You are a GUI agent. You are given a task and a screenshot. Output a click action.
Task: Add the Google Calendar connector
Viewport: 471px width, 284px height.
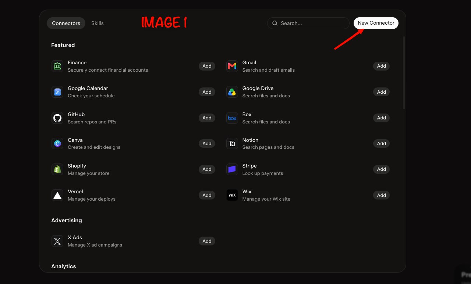pos(207,92)
